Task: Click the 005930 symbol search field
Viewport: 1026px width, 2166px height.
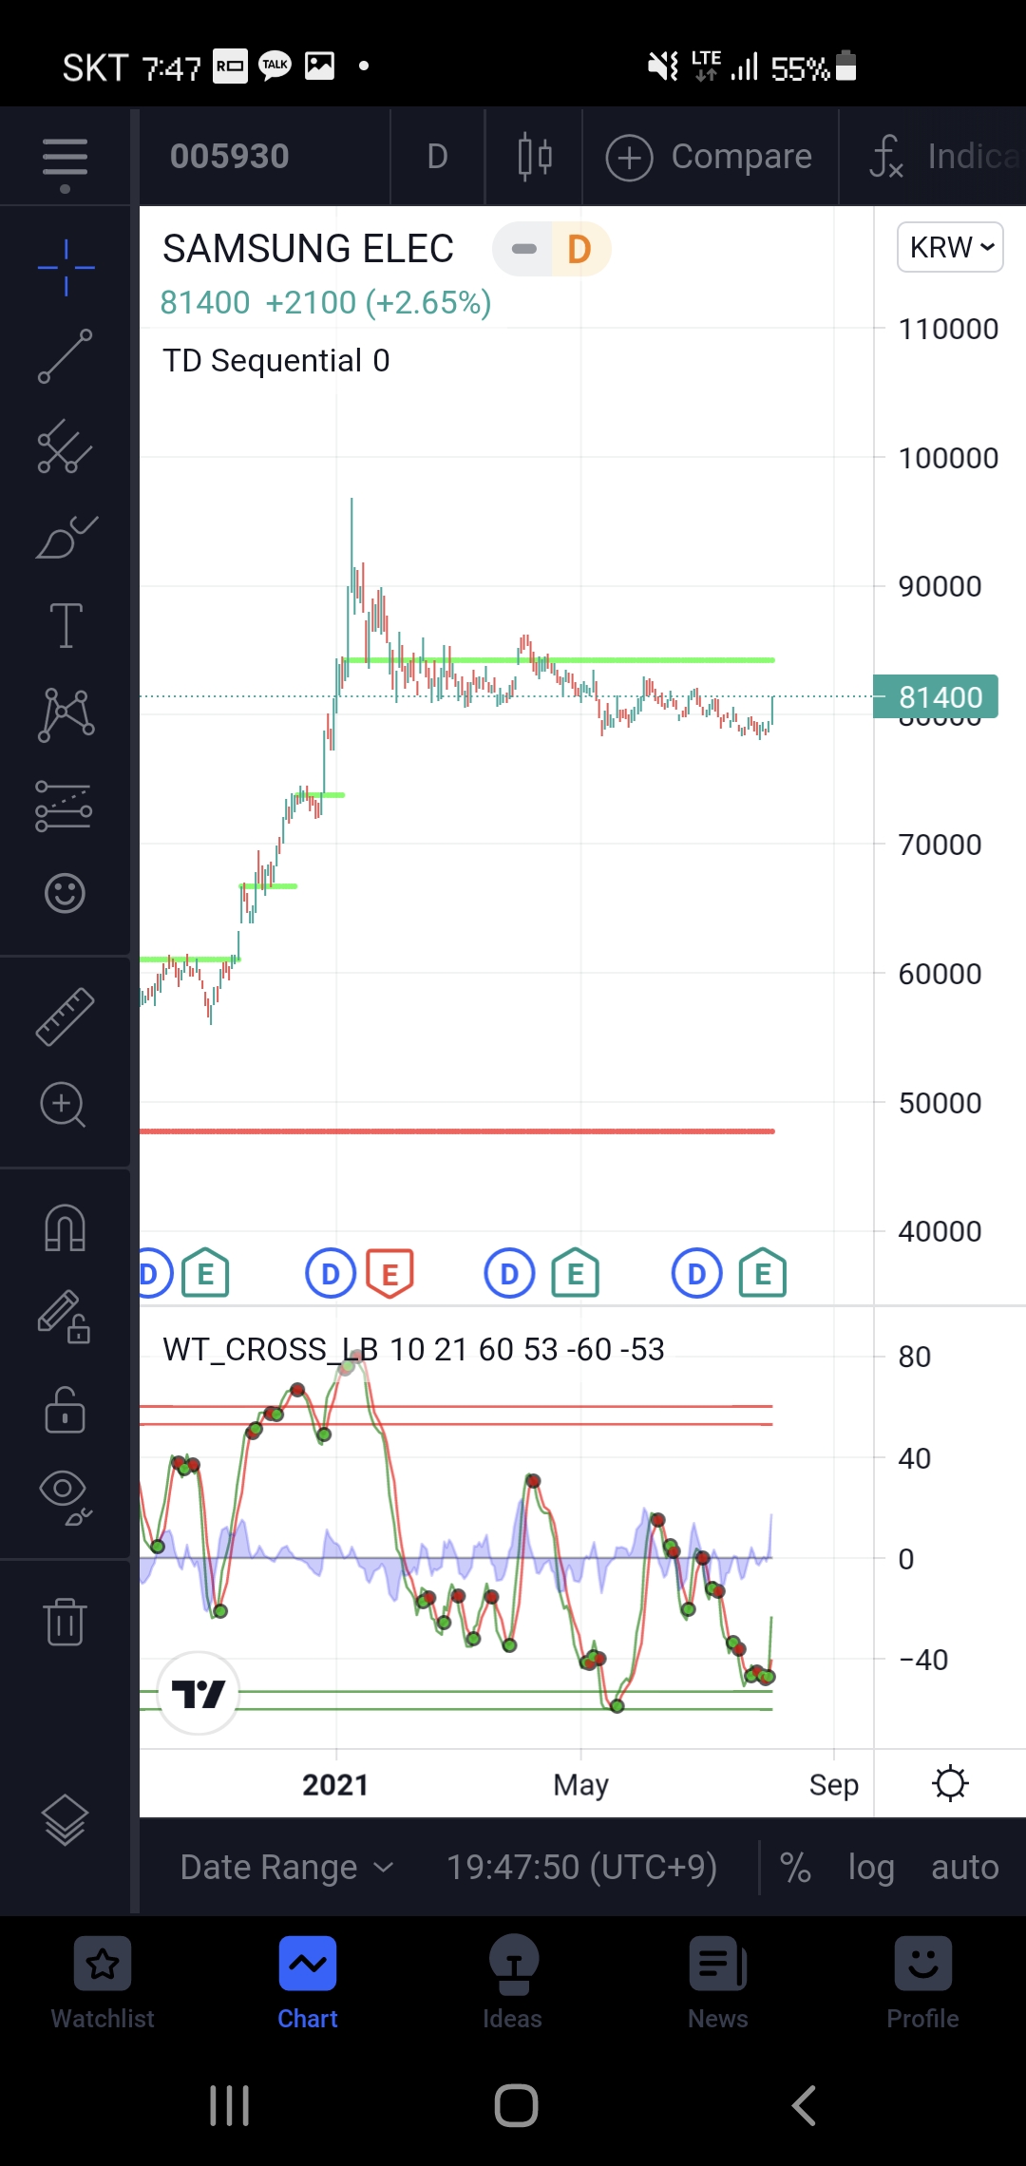Action: tap(230, 157)
